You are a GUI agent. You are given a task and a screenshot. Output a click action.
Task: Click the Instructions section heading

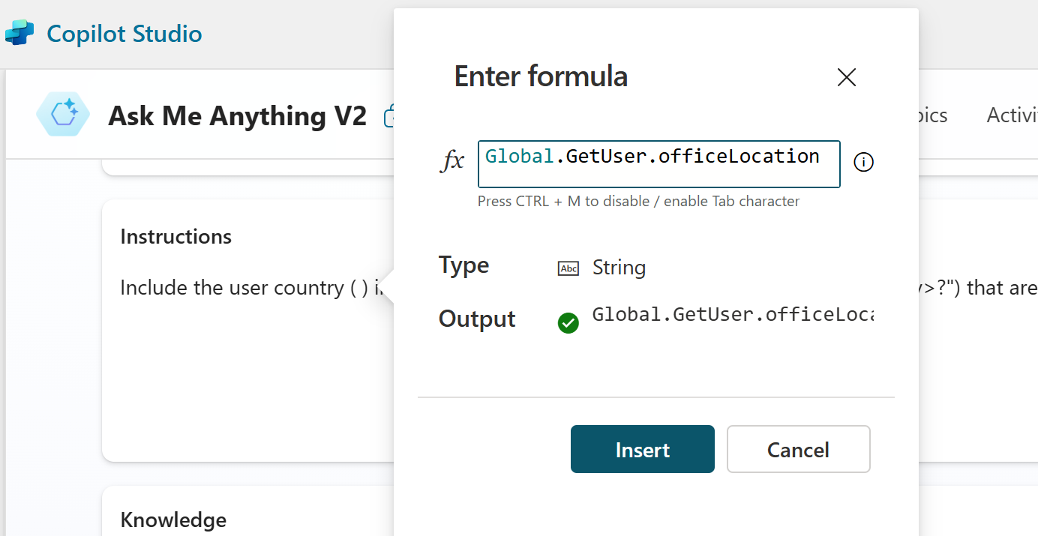coord(175,237)
